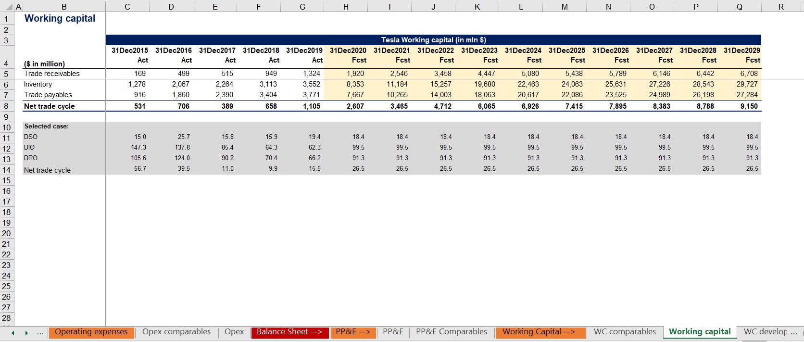
Task: Select trade receivables value 169
Action: [140, 74]
